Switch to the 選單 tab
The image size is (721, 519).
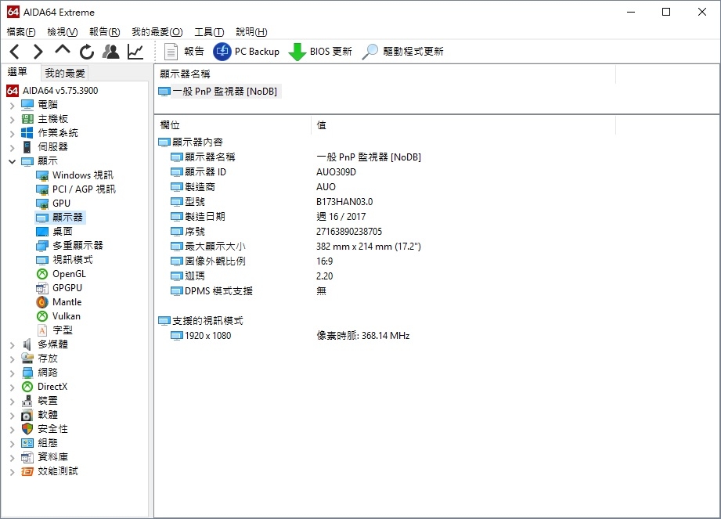17,72
